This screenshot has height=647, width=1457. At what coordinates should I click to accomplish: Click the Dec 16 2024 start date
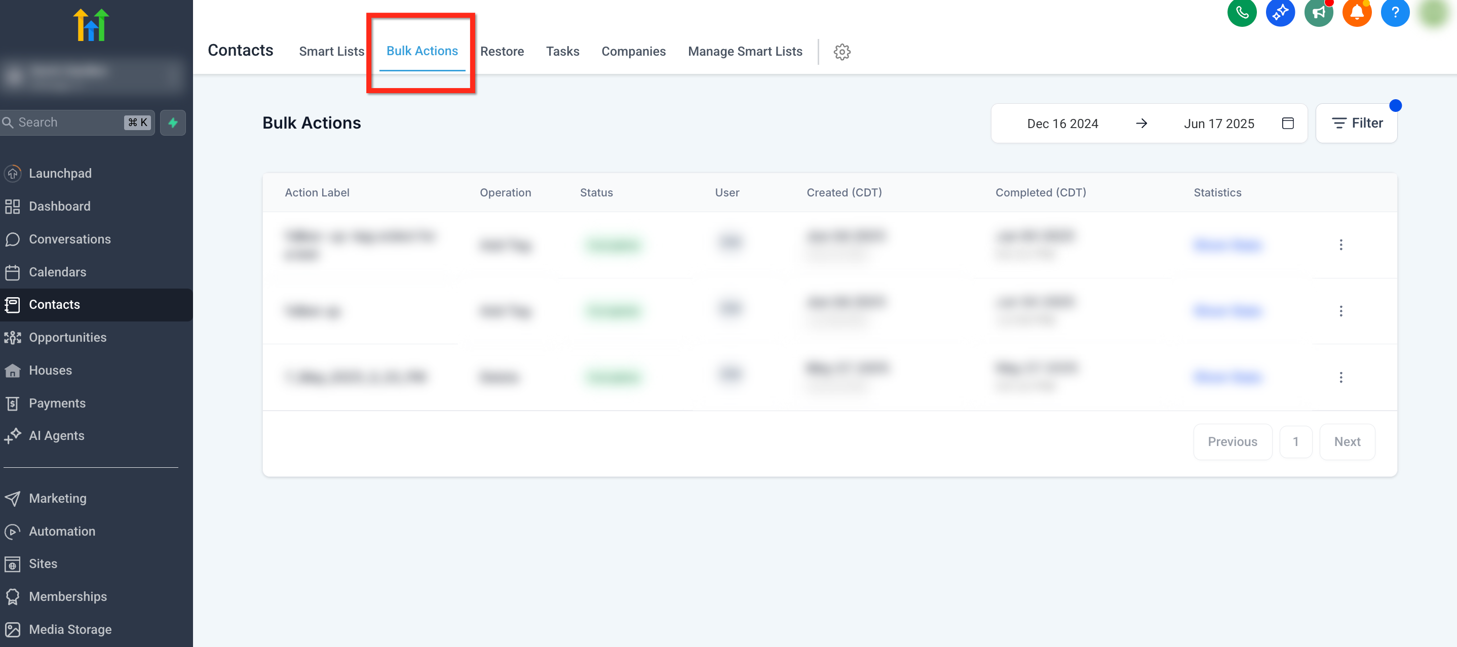coord(1062,123)
